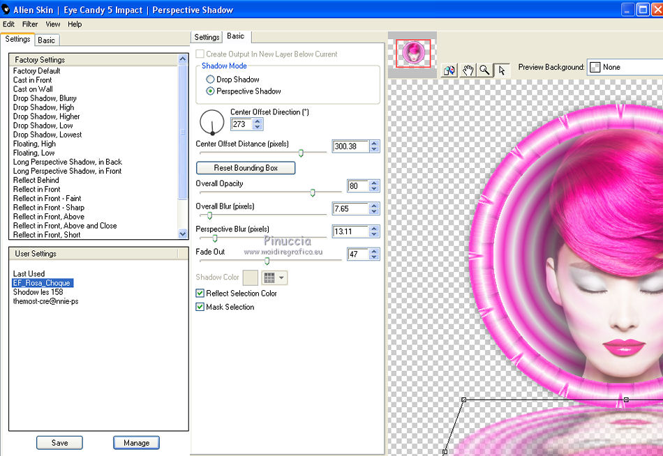Image resolution: width=663 pixels, height=456 pixels.
Task: Select EF_Rosa_Choque user setting
Action: [x=43, y=282]
